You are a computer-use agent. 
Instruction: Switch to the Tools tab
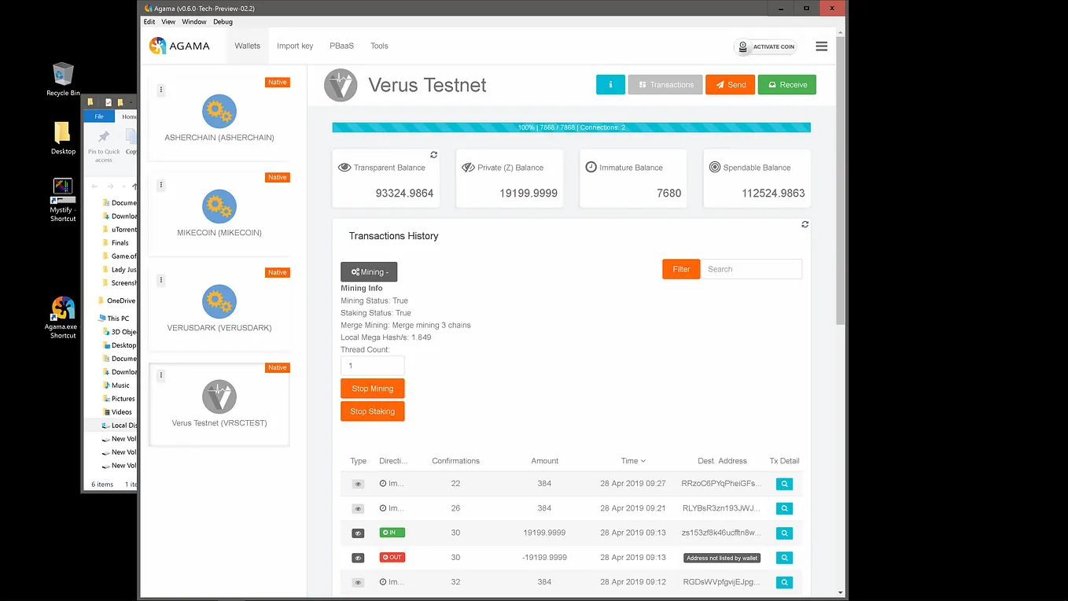[379, 46]
